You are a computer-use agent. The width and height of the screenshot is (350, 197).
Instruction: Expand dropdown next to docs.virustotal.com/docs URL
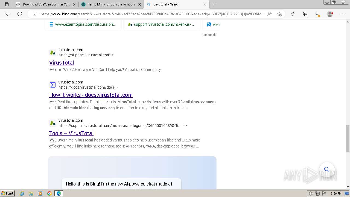click(x=117, y=87)
